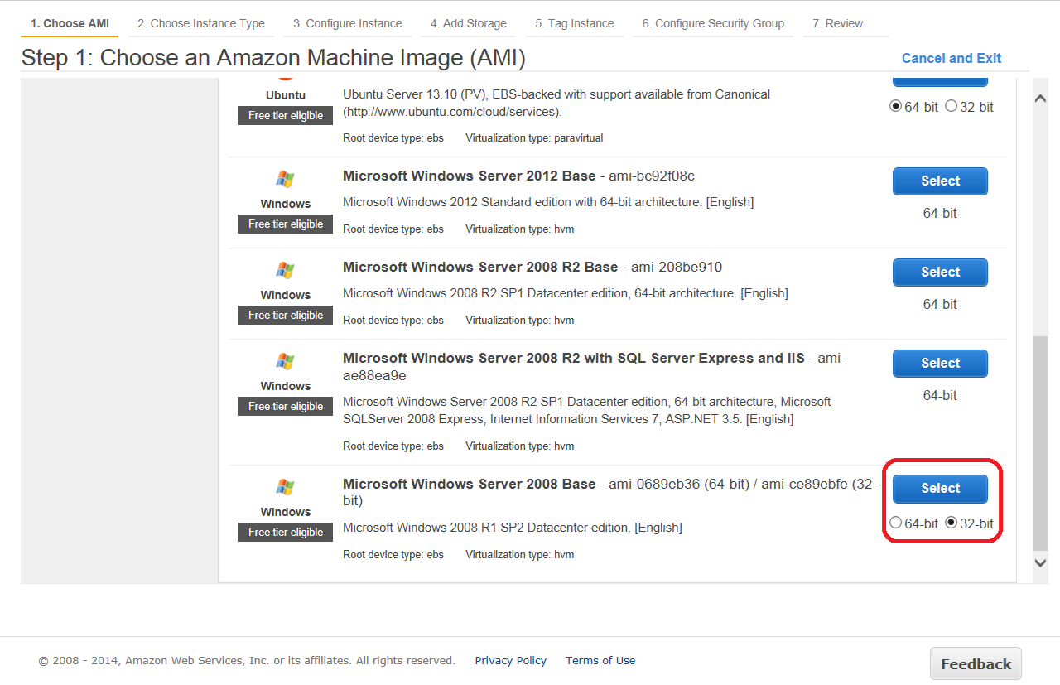Screen dimensions: 1060x685
Task: Click Windows logo icon for Server 2008 R2 Base
Action: click(285, 270)
